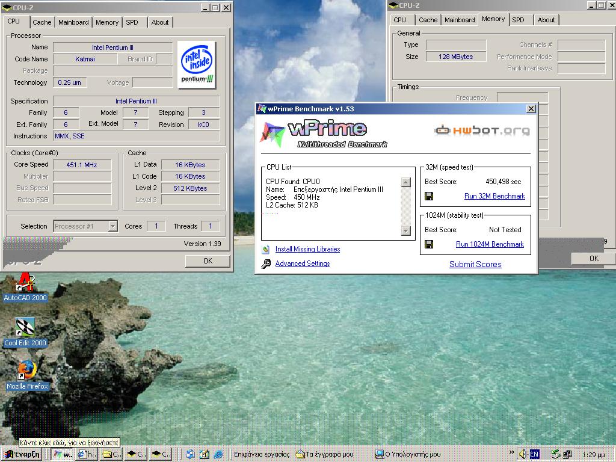Expand the taskbar toolbar overflow chevron
This screenshot has width=616, height=462.
point(511,452)
